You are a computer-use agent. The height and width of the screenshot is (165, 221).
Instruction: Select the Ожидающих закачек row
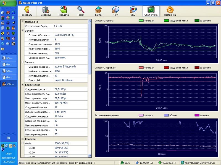click(56, 44)
